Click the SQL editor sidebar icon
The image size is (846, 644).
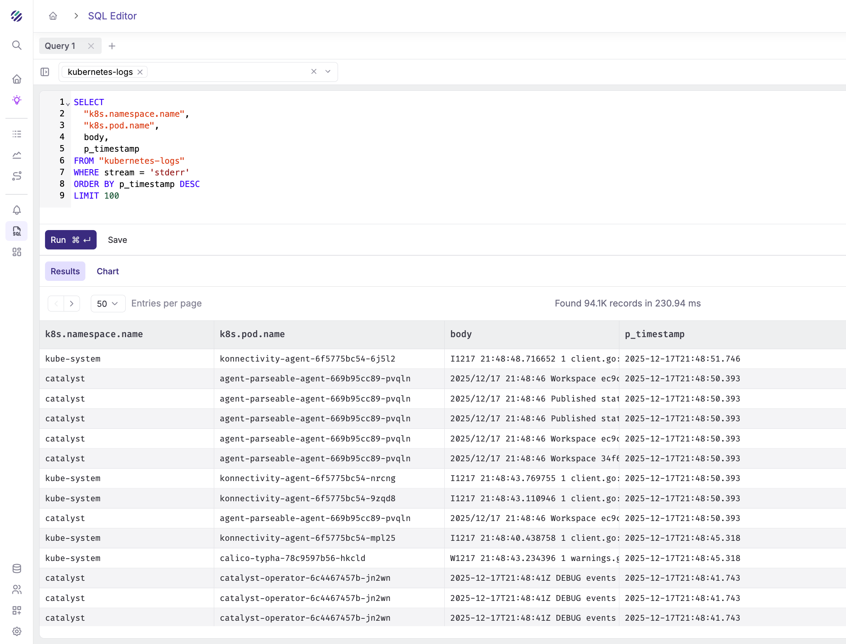tap(17, 231)
